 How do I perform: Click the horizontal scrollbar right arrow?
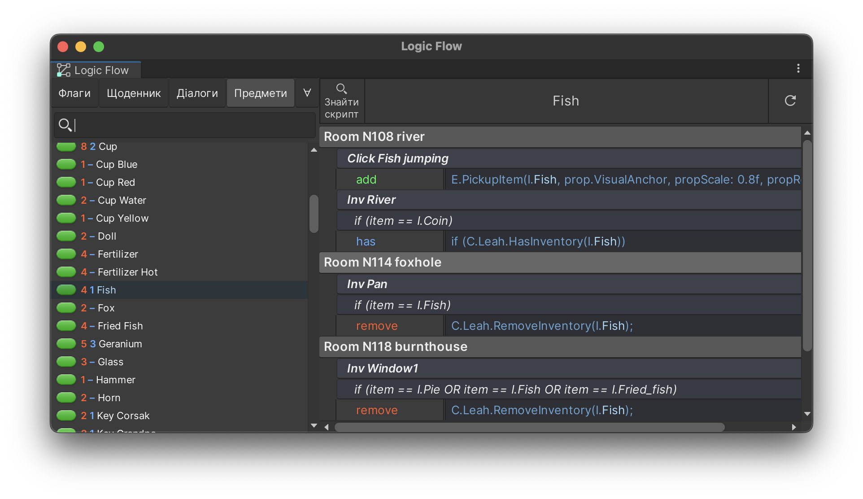794,427
